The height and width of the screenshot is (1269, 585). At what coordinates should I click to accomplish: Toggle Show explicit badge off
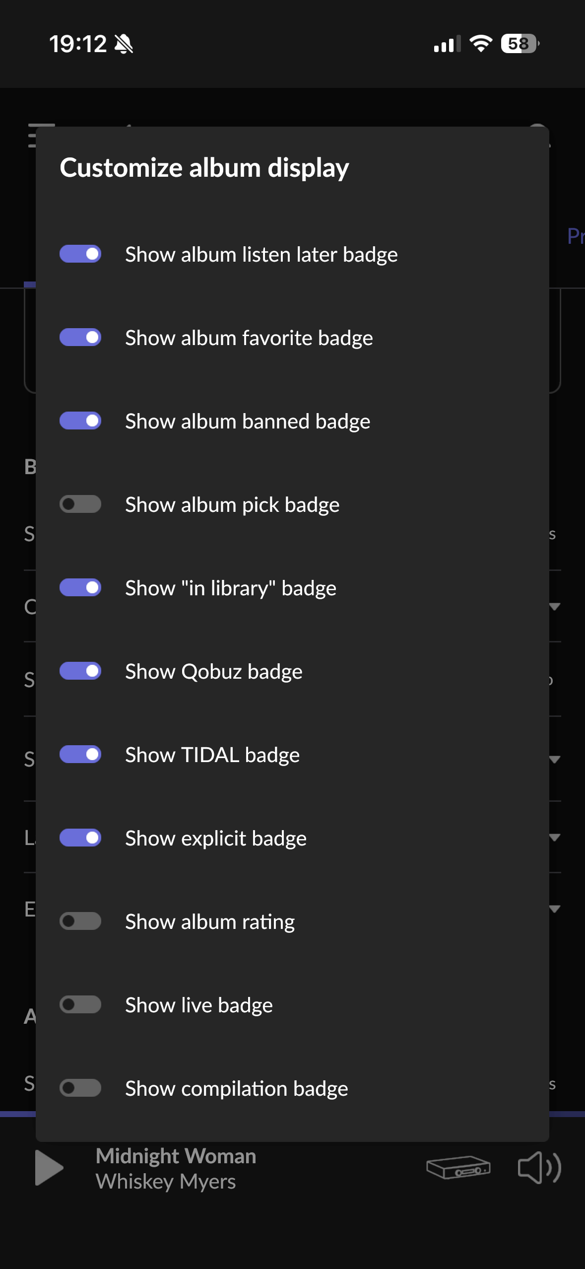click(80, 838)
